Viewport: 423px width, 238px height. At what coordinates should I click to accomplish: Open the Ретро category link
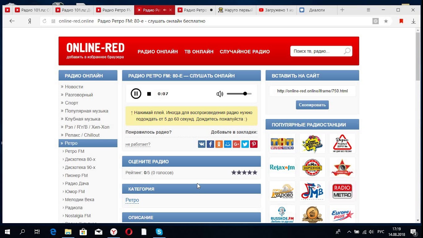tap(132, 200)
